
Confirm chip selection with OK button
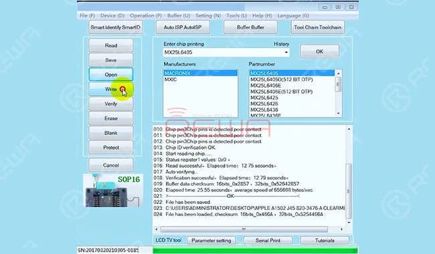tap(320, 51)
